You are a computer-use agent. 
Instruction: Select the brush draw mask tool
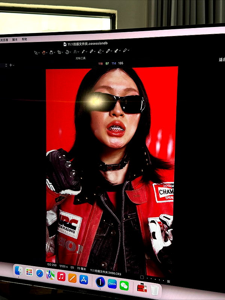[x=108, y=51]
